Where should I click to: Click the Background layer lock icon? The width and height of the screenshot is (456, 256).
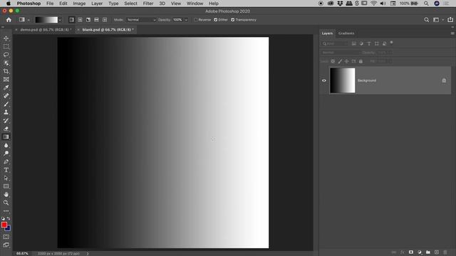tap(444, 80)
